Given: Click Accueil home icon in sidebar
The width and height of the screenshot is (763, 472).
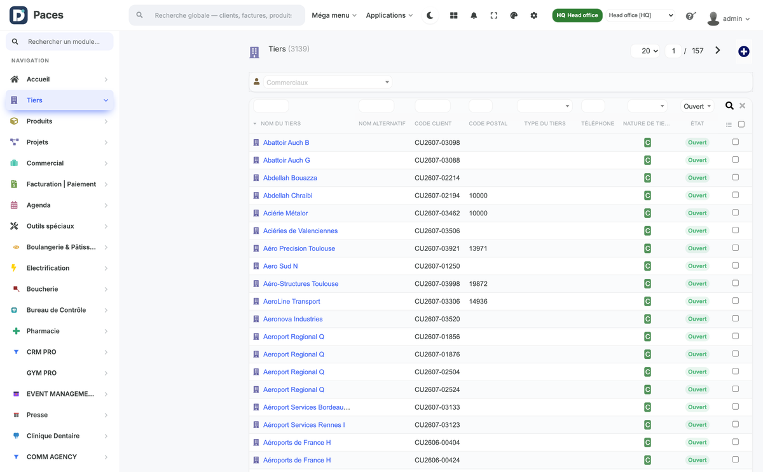Looking at the screenshot, I should [14, 79].
